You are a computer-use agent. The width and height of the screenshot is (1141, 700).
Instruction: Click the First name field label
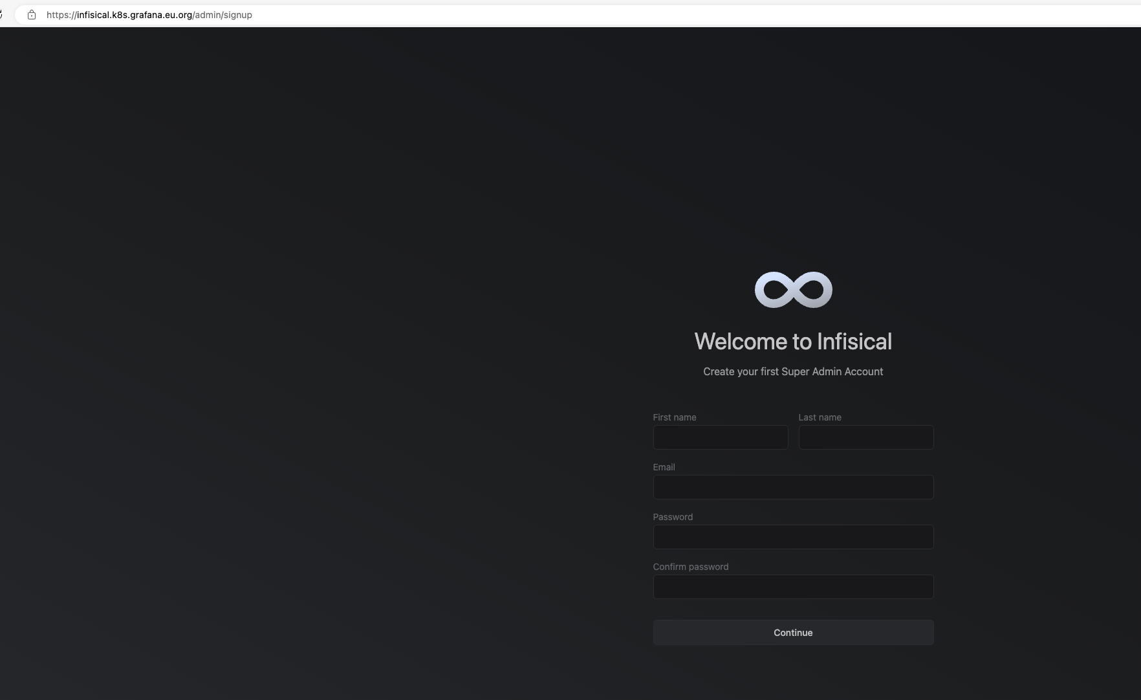pyautogui.click(x=675, y=417)
